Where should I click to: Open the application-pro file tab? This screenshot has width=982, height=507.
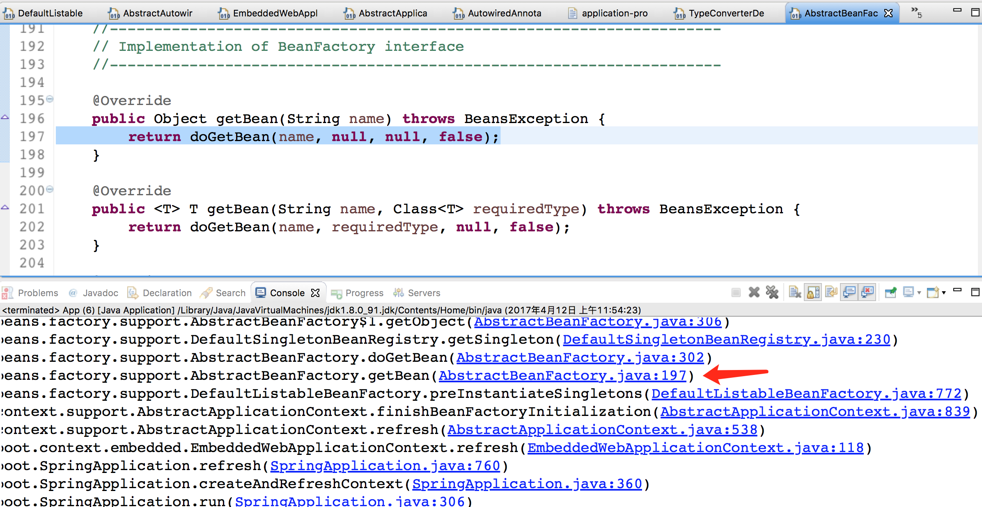(x=608, y=13)
